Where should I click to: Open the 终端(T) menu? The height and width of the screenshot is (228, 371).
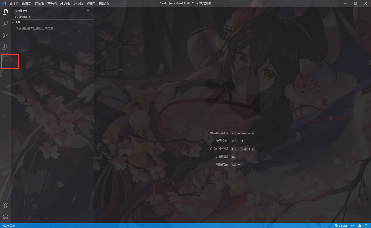91,3
